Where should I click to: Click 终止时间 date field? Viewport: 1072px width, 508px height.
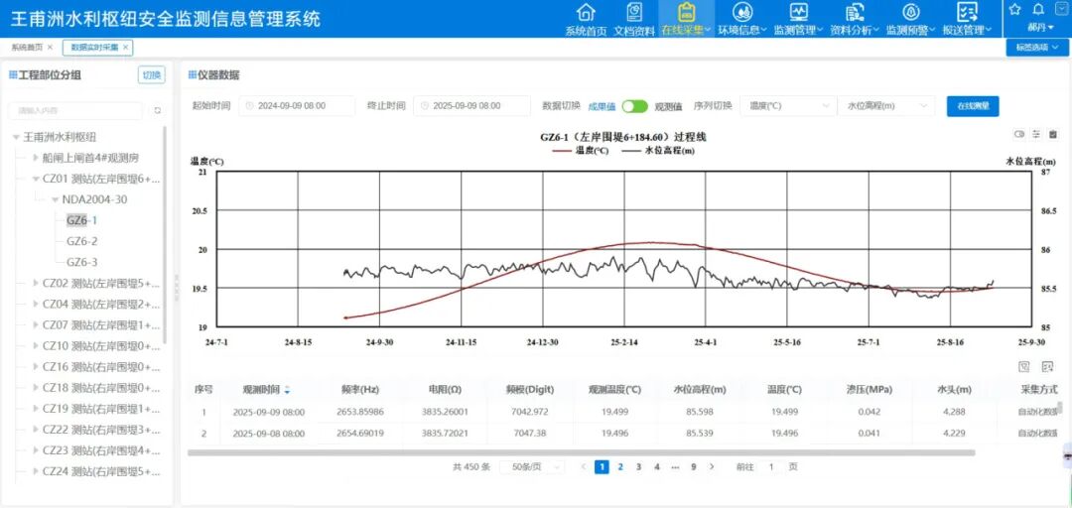tap(471, 106)
